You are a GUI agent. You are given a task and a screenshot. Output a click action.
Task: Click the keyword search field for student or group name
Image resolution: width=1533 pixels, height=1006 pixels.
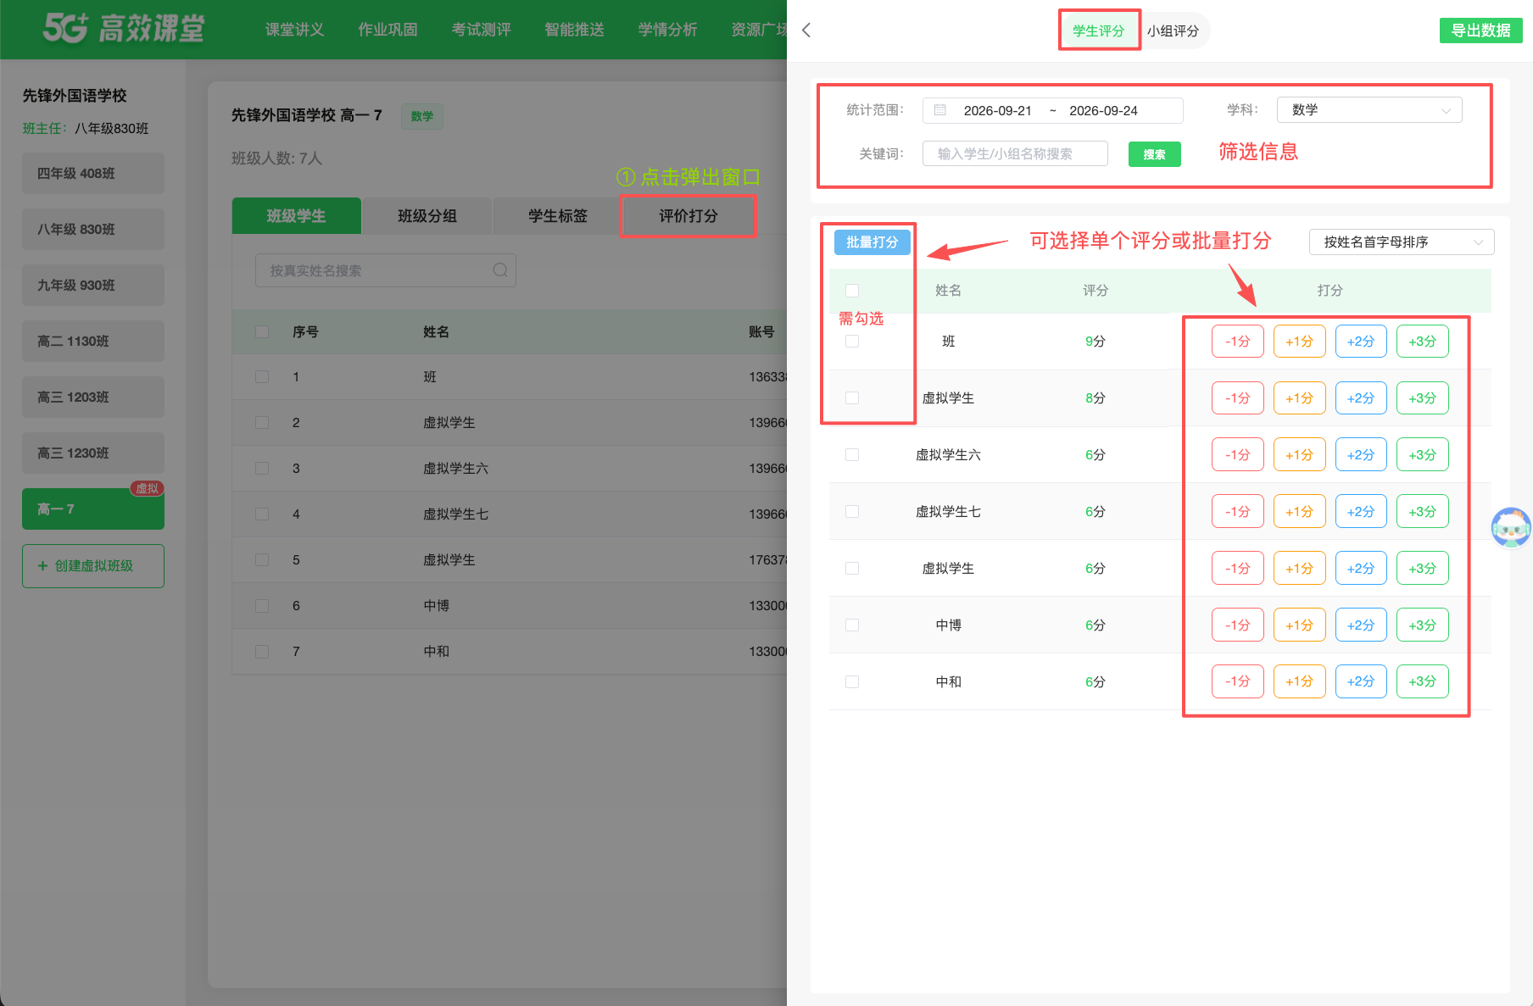tap(1015, 154)
